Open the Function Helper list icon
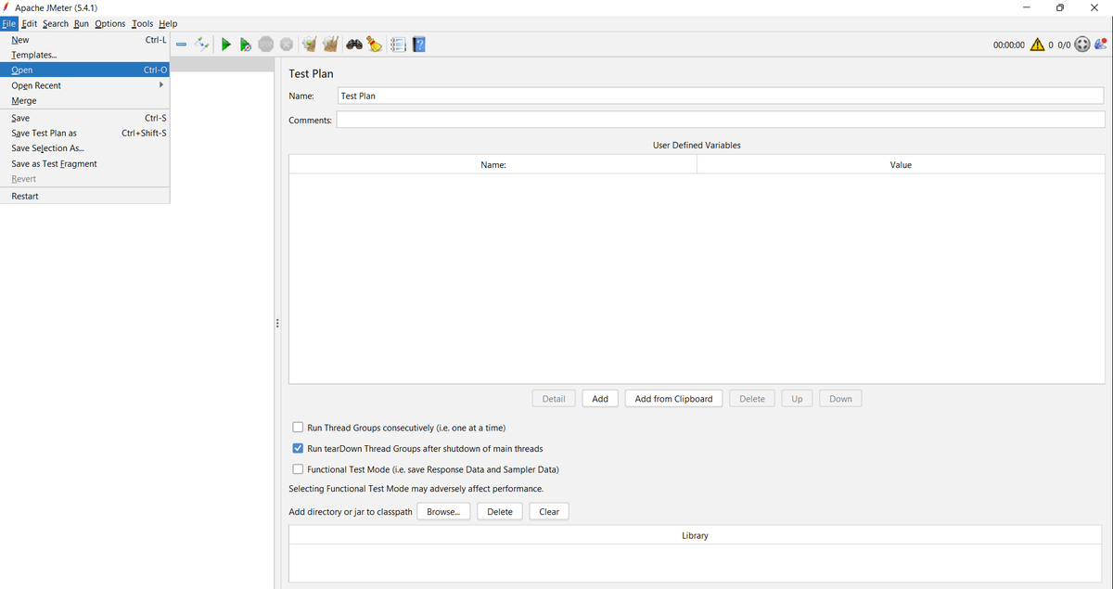 coord(399,45)
